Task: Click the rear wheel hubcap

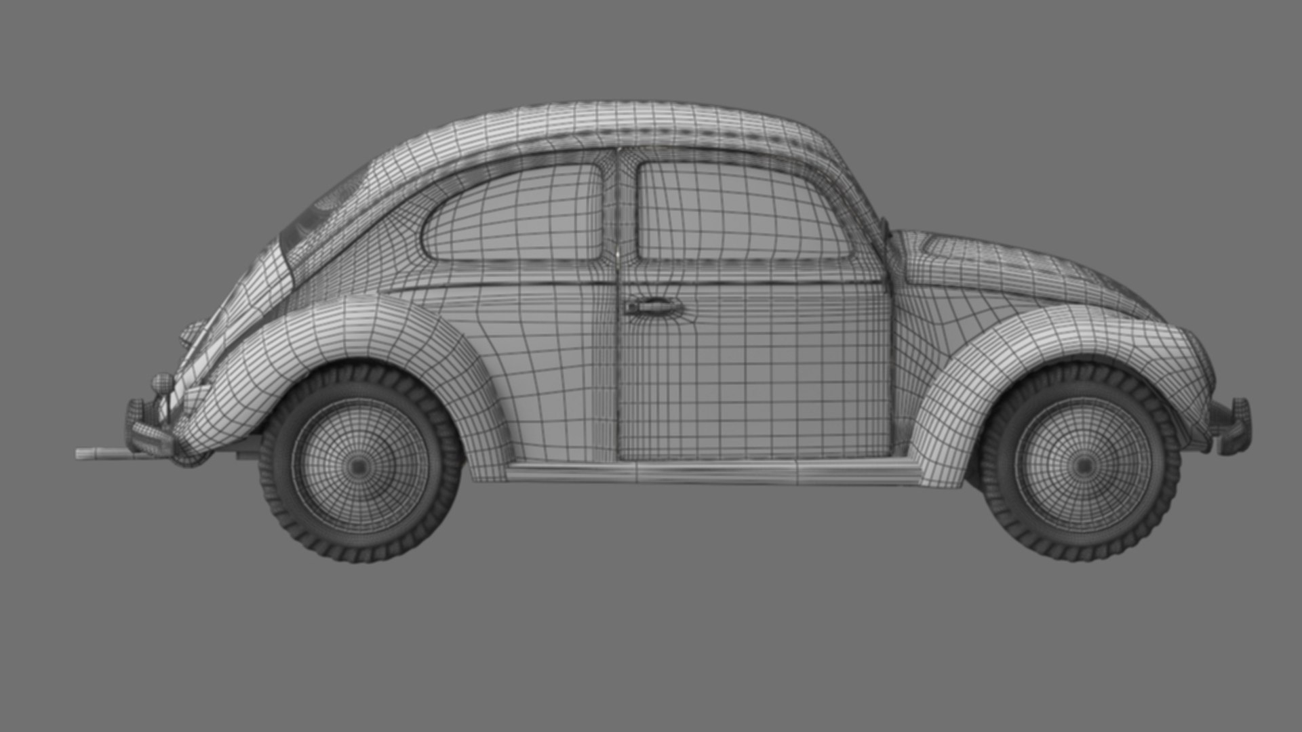Action: point(359,466)
